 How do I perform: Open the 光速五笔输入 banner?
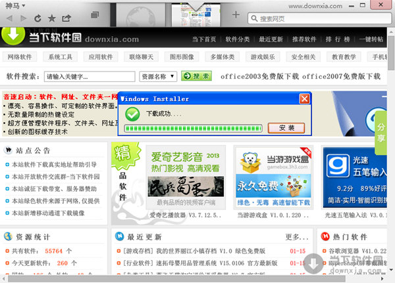355,177
